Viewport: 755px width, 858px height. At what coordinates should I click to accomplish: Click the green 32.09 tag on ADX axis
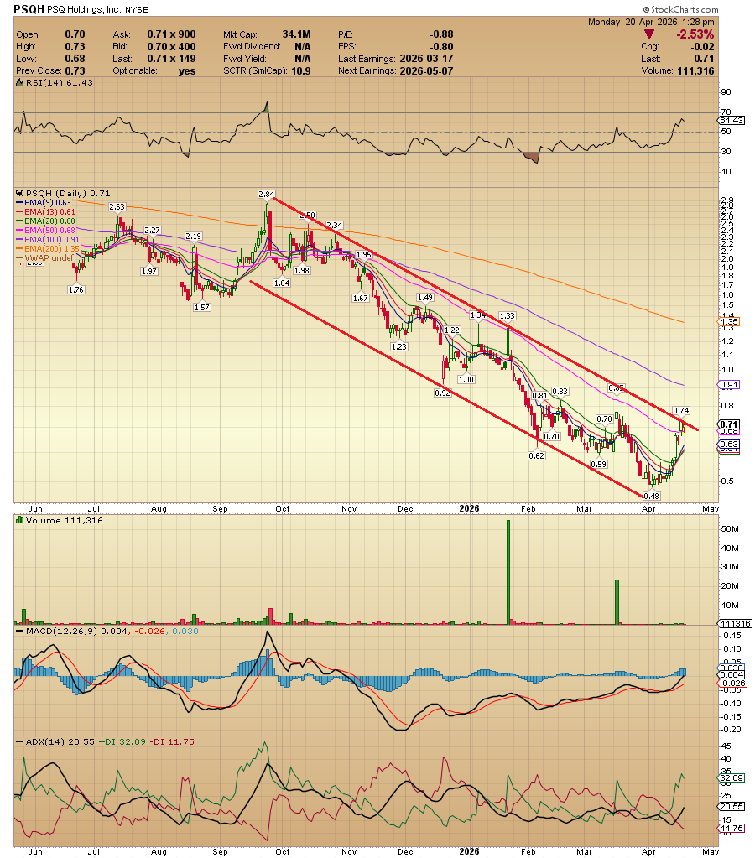732,778
